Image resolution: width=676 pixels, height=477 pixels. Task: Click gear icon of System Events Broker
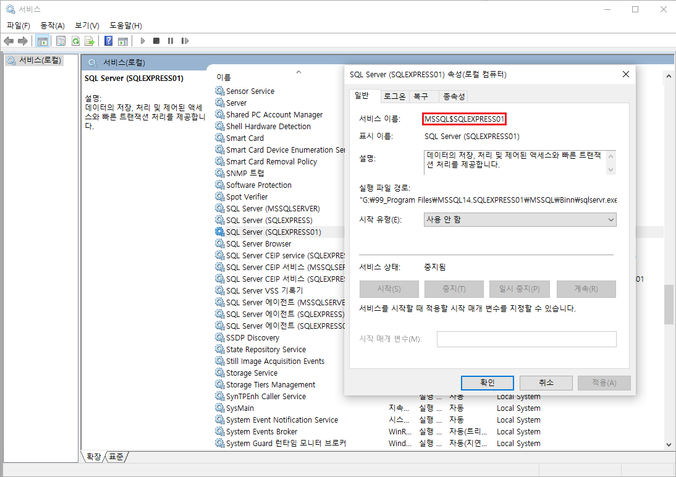pyautogui.click(x=220, y=431)
